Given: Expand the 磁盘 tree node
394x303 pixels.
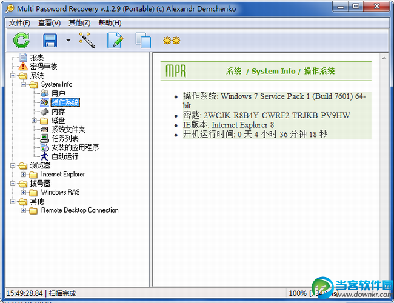Looking at the screenshot, I should (x=34, y=121).
